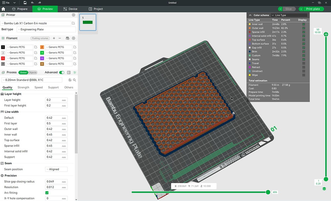Click the Slice button
The height and width of the screenshot is (201, 331).
(288, 9)
